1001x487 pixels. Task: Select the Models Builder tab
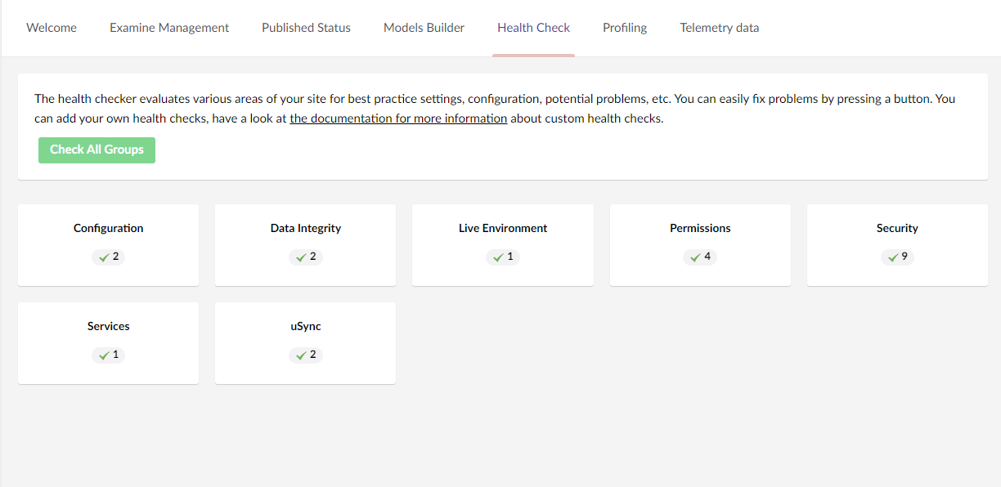click(424, 28)
